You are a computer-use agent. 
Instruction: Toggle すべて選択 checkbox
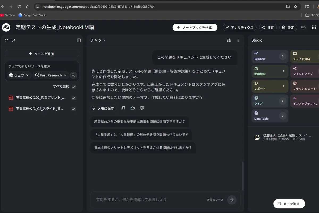74,86
